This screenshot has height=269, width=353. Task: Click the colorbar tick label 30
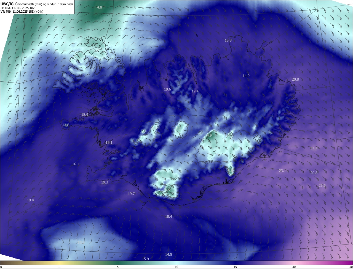click(x=294, y=267)
